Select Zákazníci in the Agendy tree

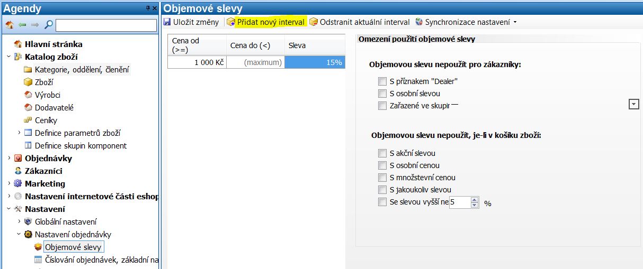(43, 171)
